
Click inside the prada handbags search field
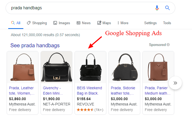[x=80, y=8]
